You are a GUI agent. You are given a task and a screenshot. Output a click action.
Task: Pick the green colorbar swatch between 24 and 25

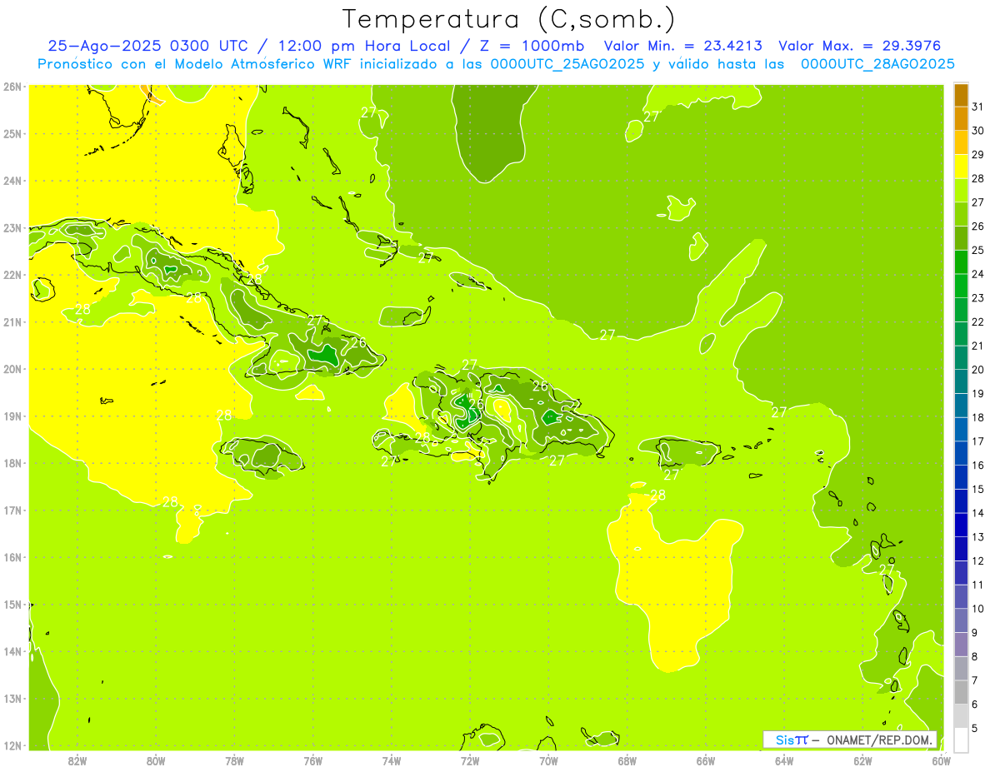(961, 262)
